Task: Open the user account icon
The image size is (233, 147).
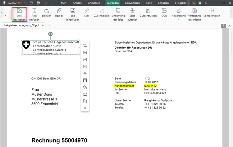Action: coord(200,3)
